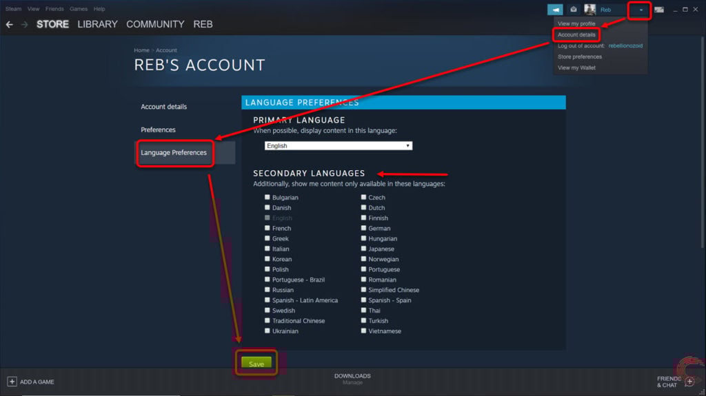Check the Swedish language box

pyautogui.click(x=267, y=310)
